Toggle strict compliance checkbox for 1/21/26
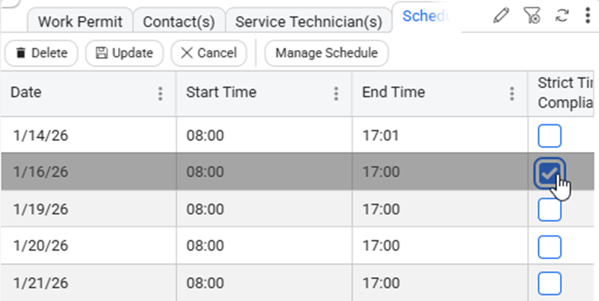Screen dimensions: 599x301 coord(550,283)
